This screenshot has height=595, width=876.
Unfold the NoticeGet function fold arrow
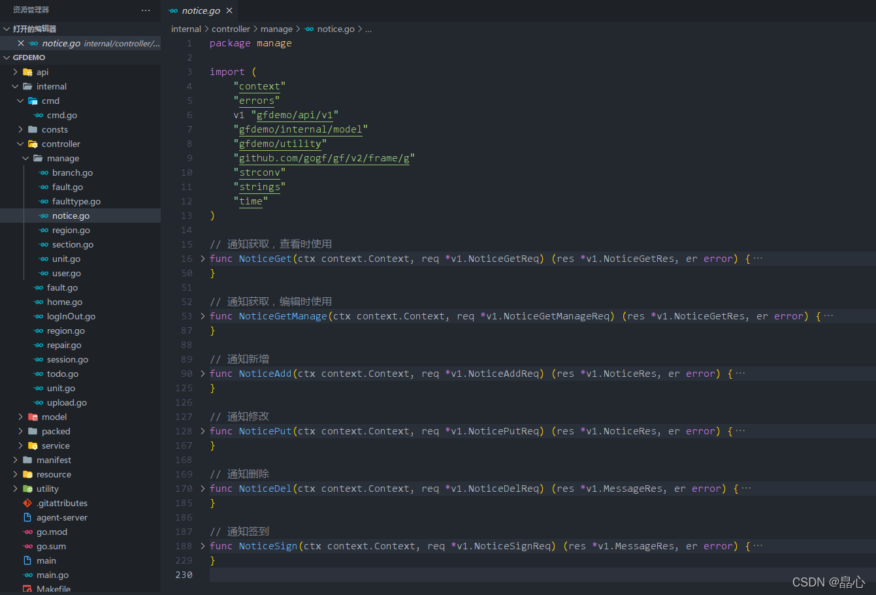pyautogui.click(x=203, y=259)
